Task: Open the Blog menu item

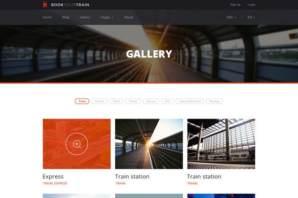Action: point(66,17)
